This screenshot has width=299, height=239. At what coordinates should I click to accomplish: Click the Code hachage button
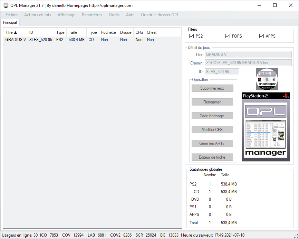[212, 116]
